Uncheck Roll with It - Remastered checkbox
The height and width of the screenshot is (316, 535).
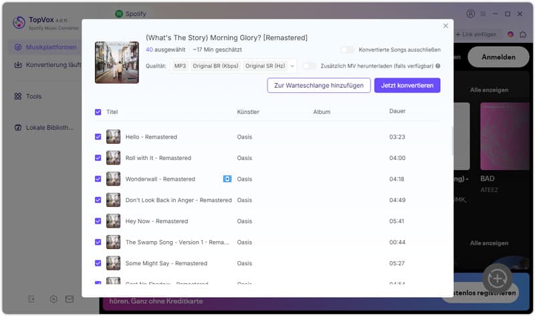tap(98, 158)
